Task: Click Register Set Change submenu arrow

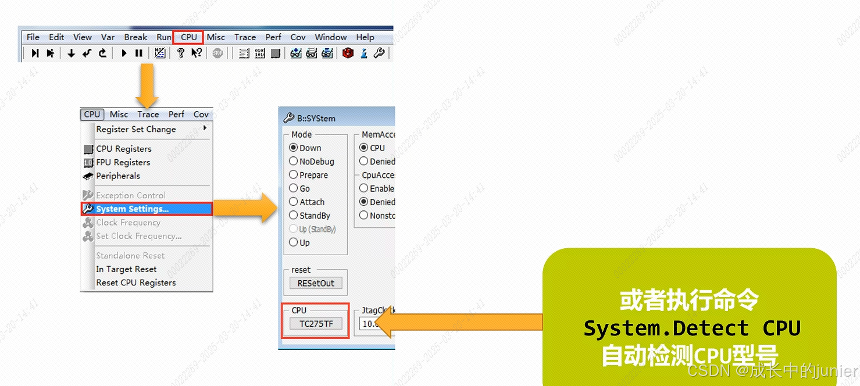Action: coord(205,129)
